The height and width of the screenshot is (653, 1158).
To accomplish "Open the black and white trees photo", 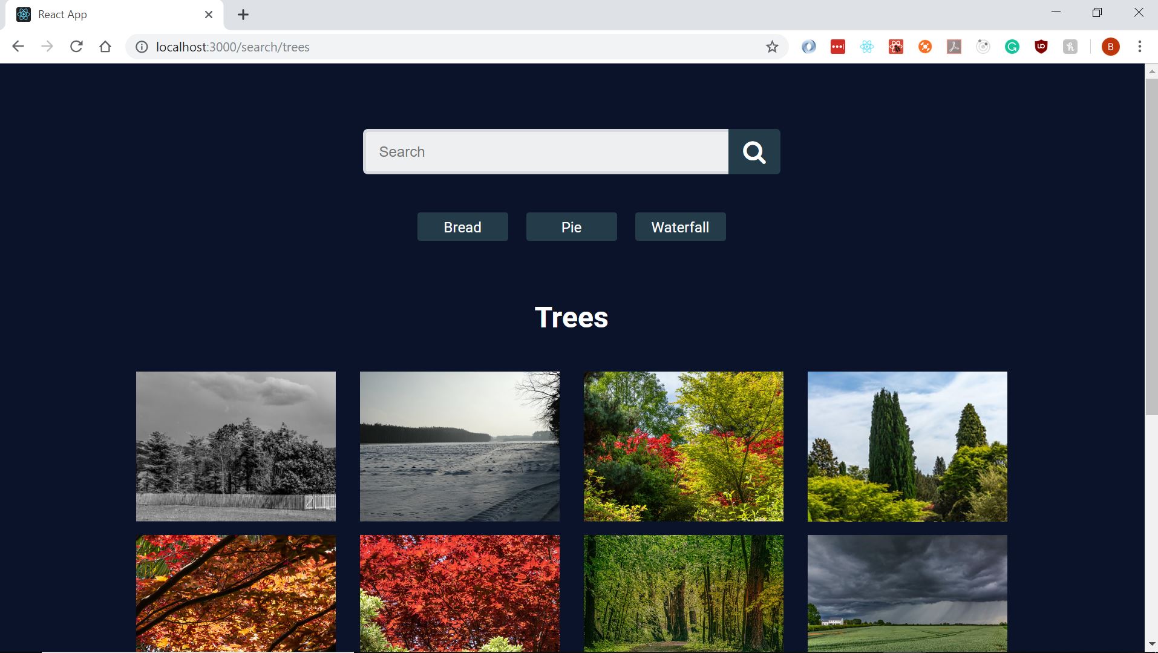I will click(x=235, y=446).
